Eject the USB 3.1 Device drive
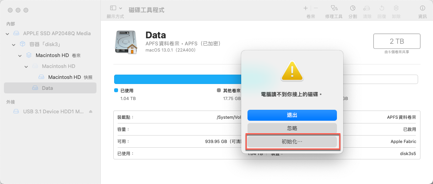The image size is (433, 184). pos(91,111)
